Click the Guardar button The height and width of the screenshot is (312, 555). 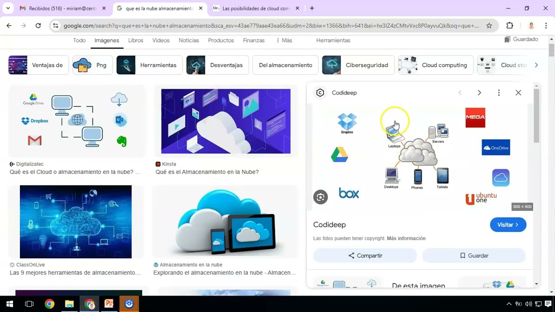pyautogui.click(x=474, y=256)
